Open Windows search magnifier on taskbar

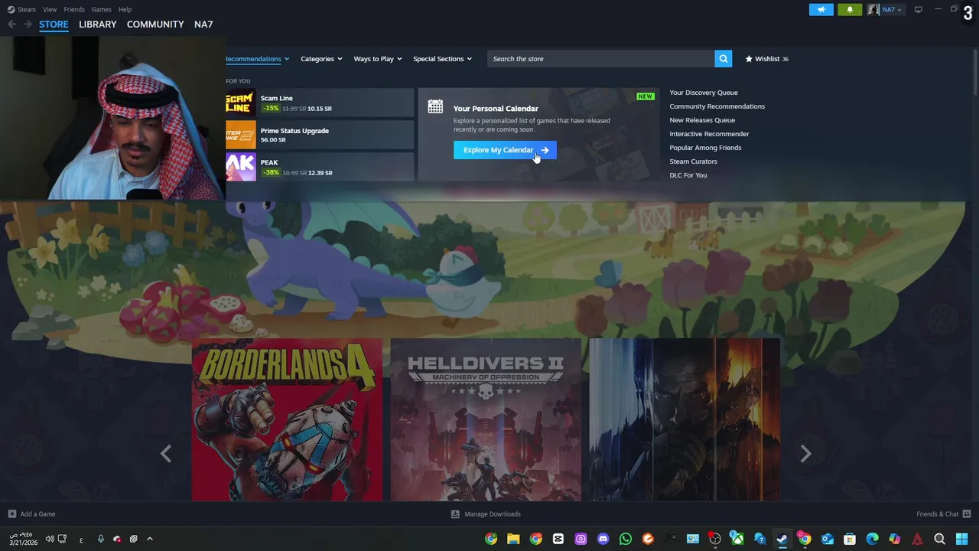[x=939, y=539]
